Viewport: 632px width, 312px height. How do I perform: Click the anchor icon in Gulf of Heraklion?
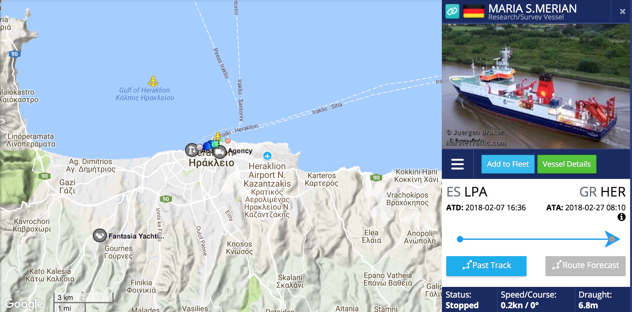(153, 81)
